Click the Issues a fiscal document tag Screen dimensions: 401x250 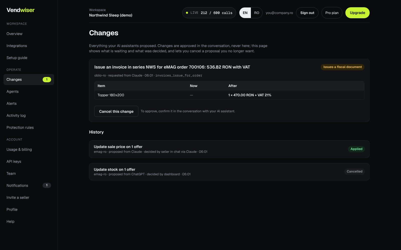(x=342, y=67)
